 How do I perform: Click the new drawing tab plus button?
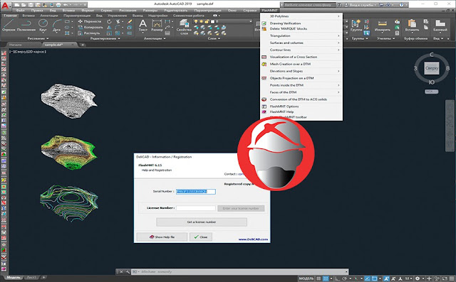coord(83,45)
